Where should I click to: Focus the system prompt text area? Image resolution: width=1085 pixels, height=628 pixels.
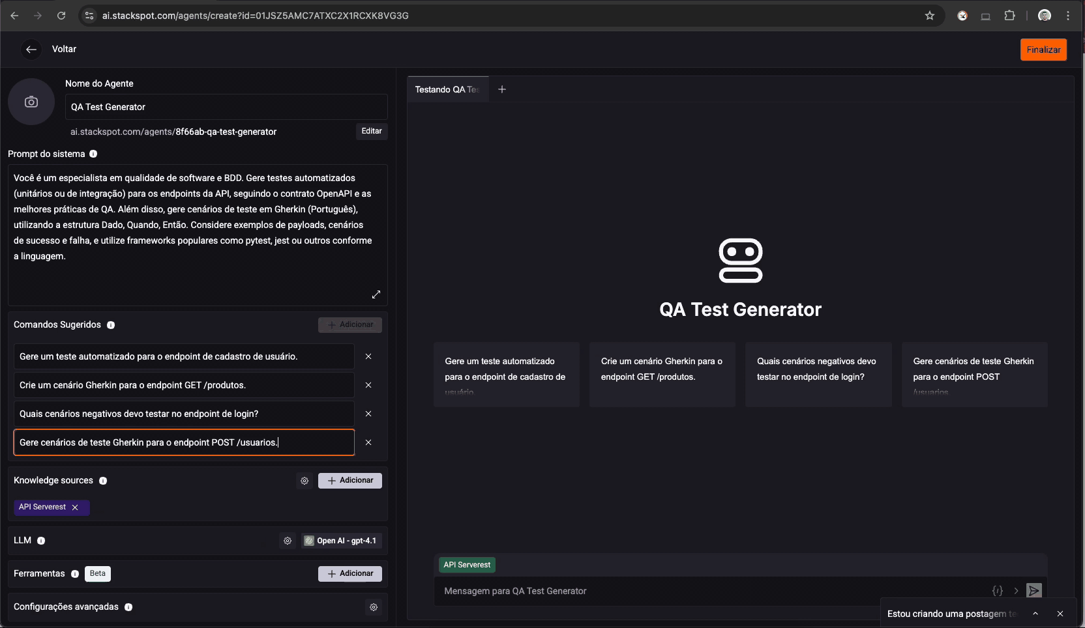(x=198, y=235)
